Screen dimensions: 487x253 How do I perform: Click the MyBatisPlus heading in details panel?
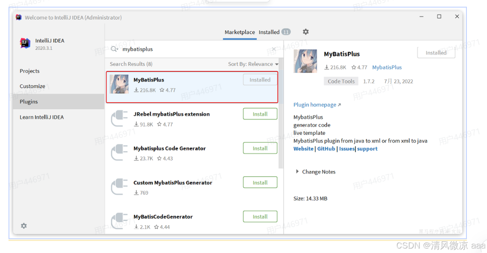pos(342,54)
